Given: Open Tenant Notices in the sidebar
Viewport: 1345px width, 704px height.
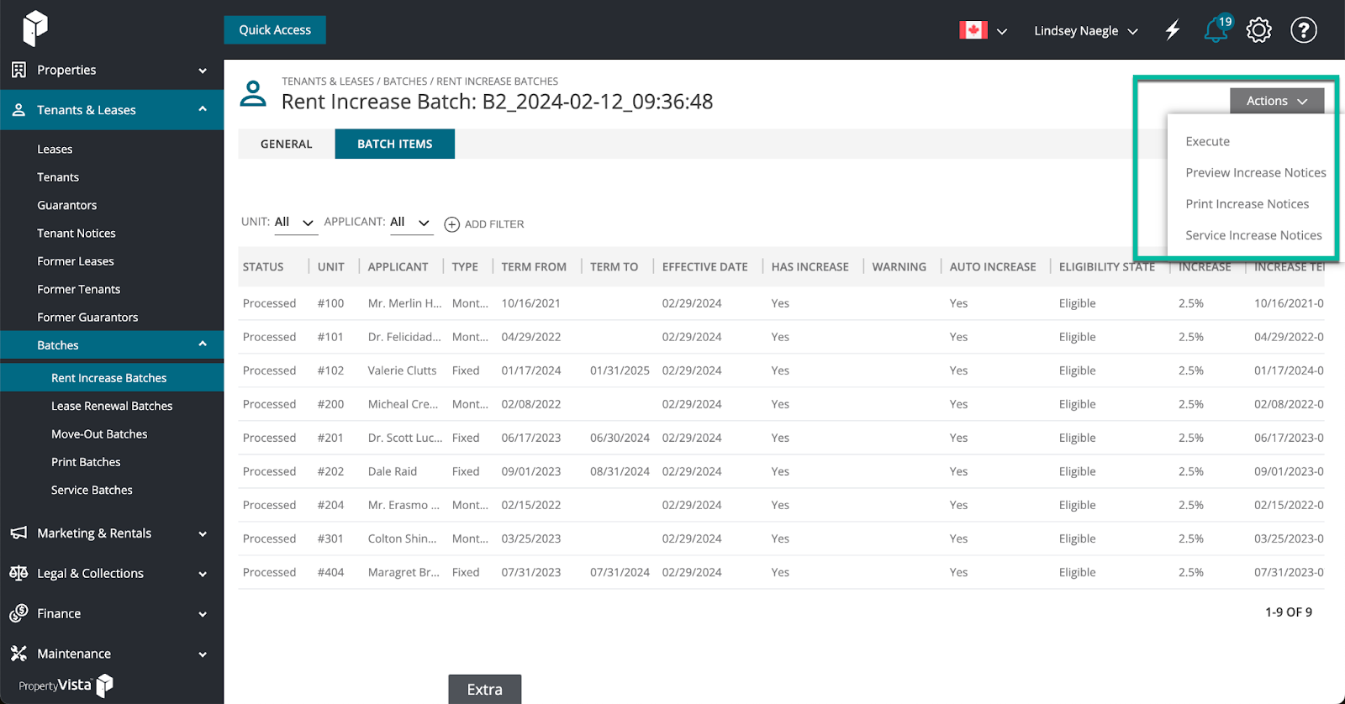Looking at the screenshot, I should [x=76, y=234].
